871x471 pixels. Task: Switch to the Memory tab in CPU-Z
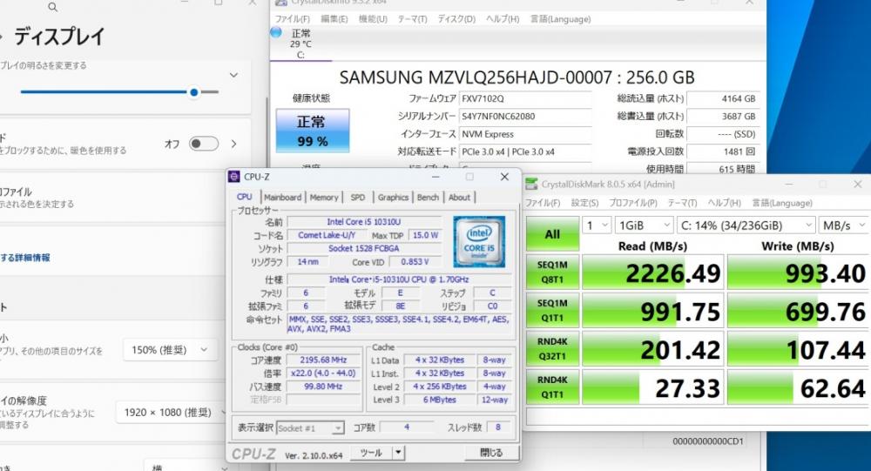324,197
